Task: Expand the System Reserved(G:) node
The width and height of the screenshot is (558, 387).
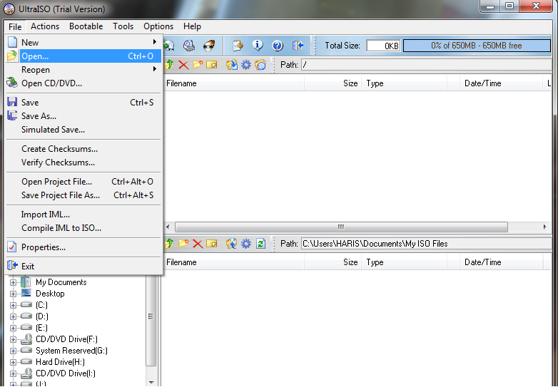Action: [x=13, y=351]
